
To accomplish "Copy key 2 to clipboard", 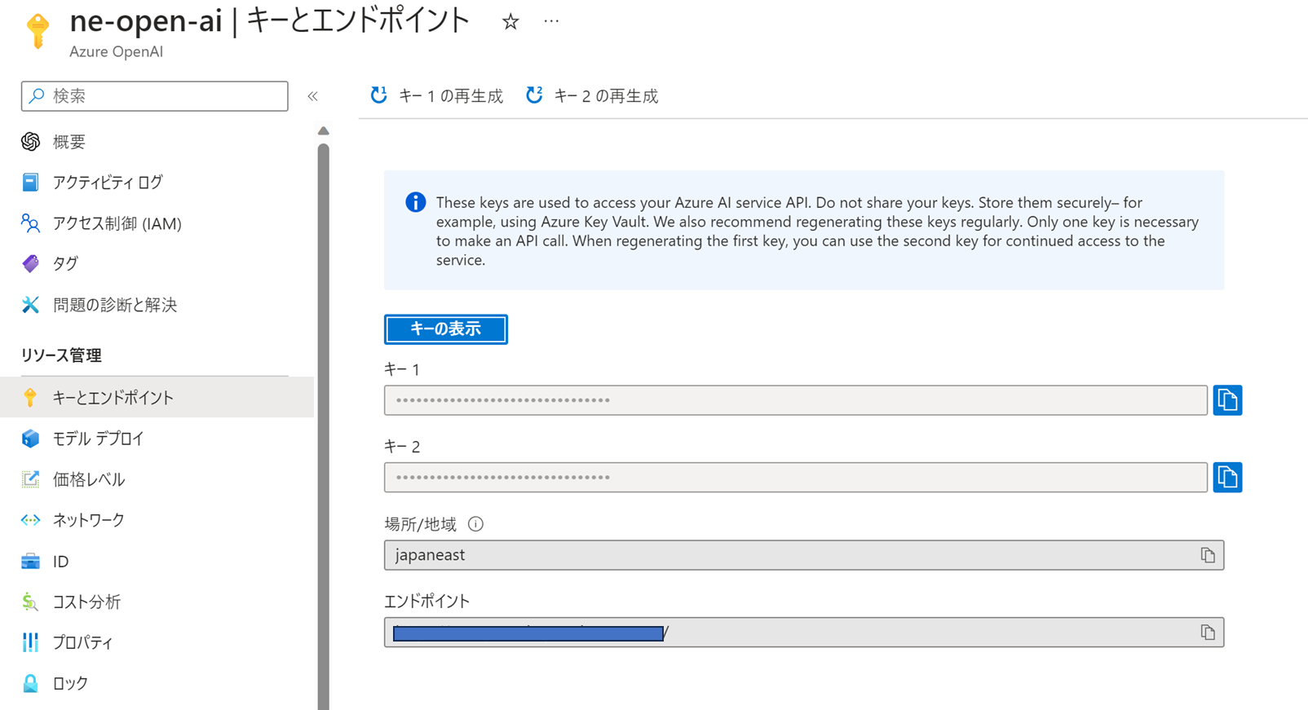I will pos(1227,478).
